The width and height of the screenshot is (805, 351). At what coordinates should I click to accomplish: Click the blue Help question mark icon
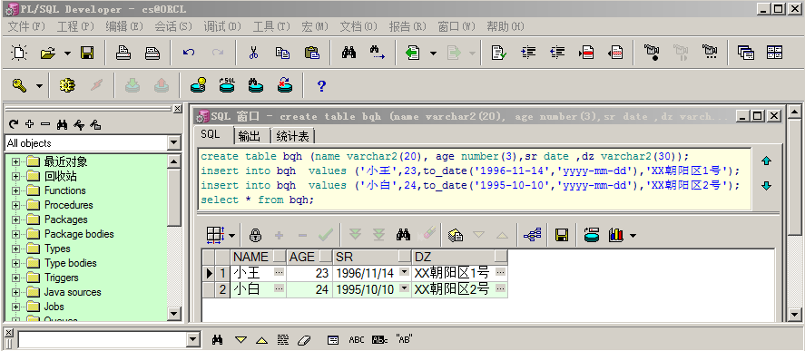pos(321,85)
